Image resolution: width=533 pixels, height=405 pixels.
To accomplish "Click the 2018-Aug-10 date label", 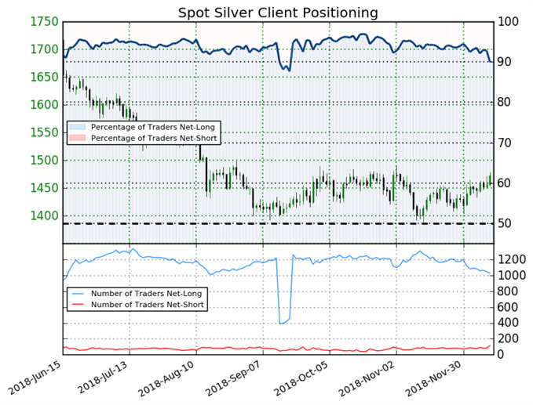I will pyautogui.click(x=166, y=378).
